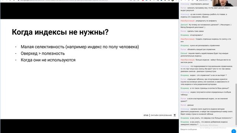Open the presenter webcam thumbnail
237x133 pixels.
pyautogui.click(x=225, y=3)
